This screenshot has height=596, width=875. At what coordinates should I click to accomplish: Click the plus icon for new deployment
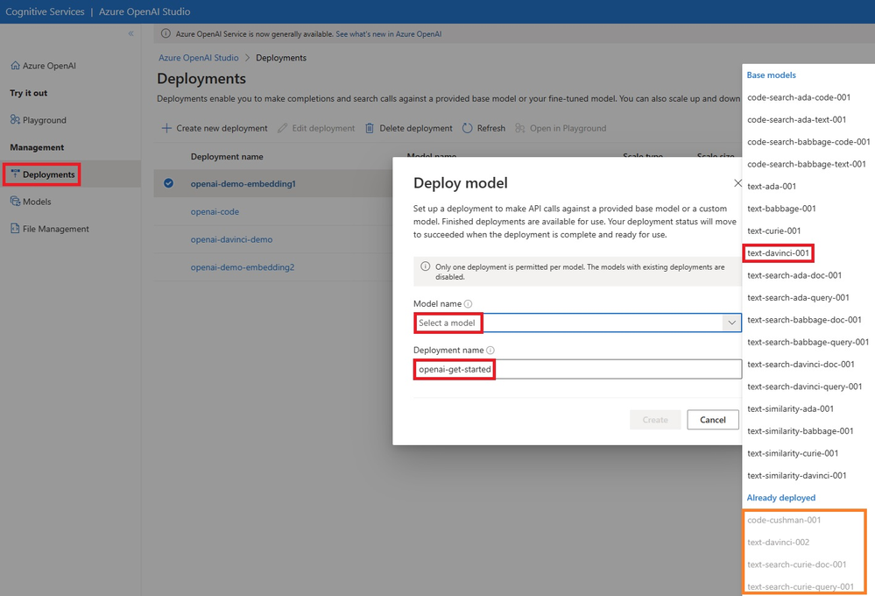166,128
